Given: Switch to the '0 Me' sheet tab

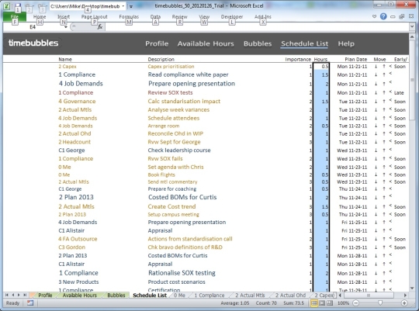Looking at the screenshot, I should [x=179, y=295].
